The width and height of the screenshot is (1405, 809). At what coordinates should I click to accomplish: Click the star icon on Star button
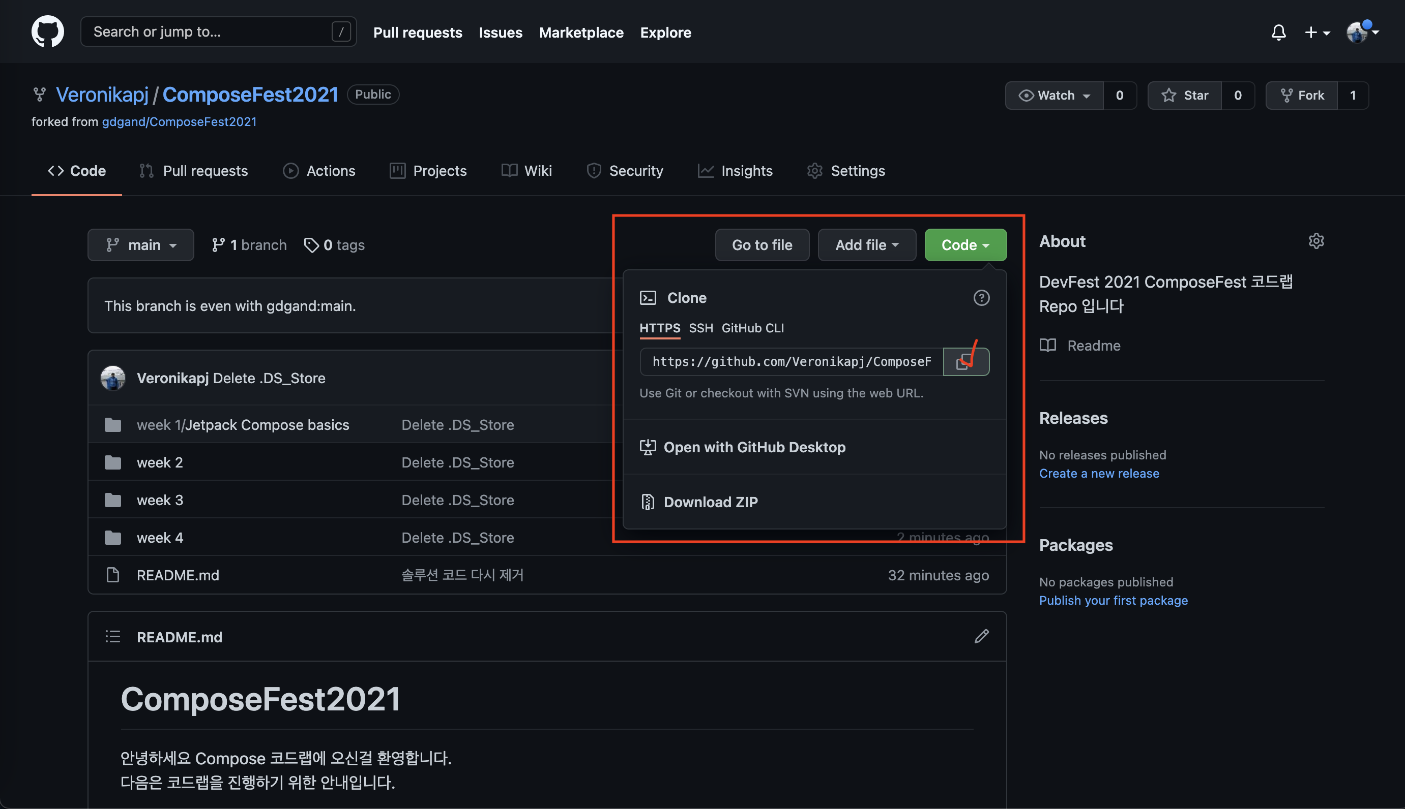point(1169,96)
